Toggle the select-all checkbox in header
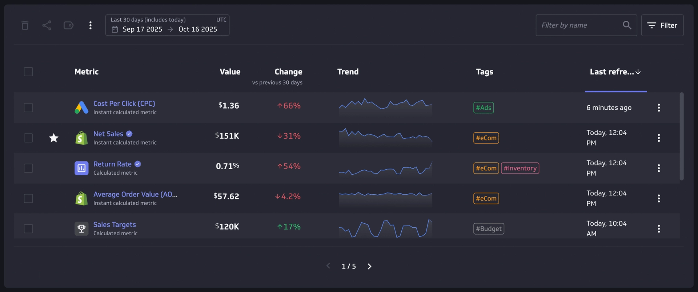Image resolution: width=698 pixels, height=292 pixels. tap(28, 72)
